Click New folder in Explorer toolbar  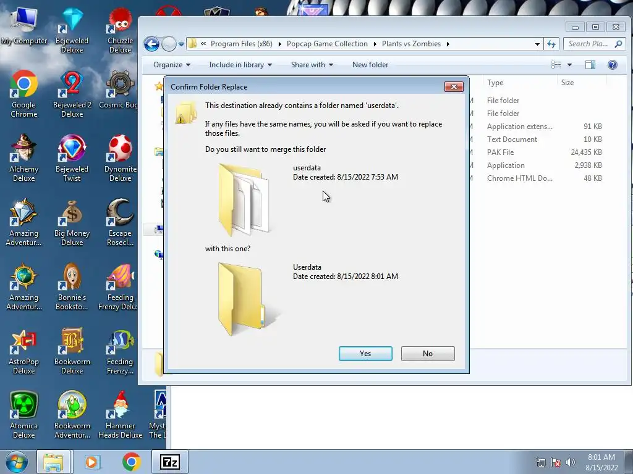[x=370, y=64]
